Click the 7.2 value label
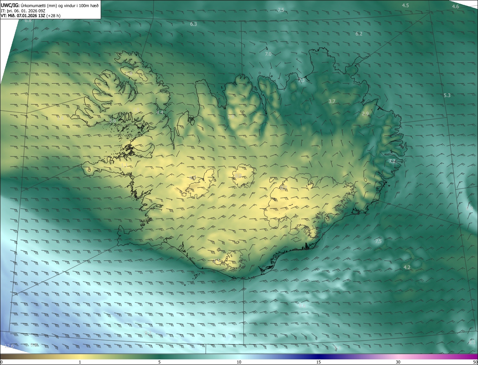478x365 pixels. click(x=392, y=161)
